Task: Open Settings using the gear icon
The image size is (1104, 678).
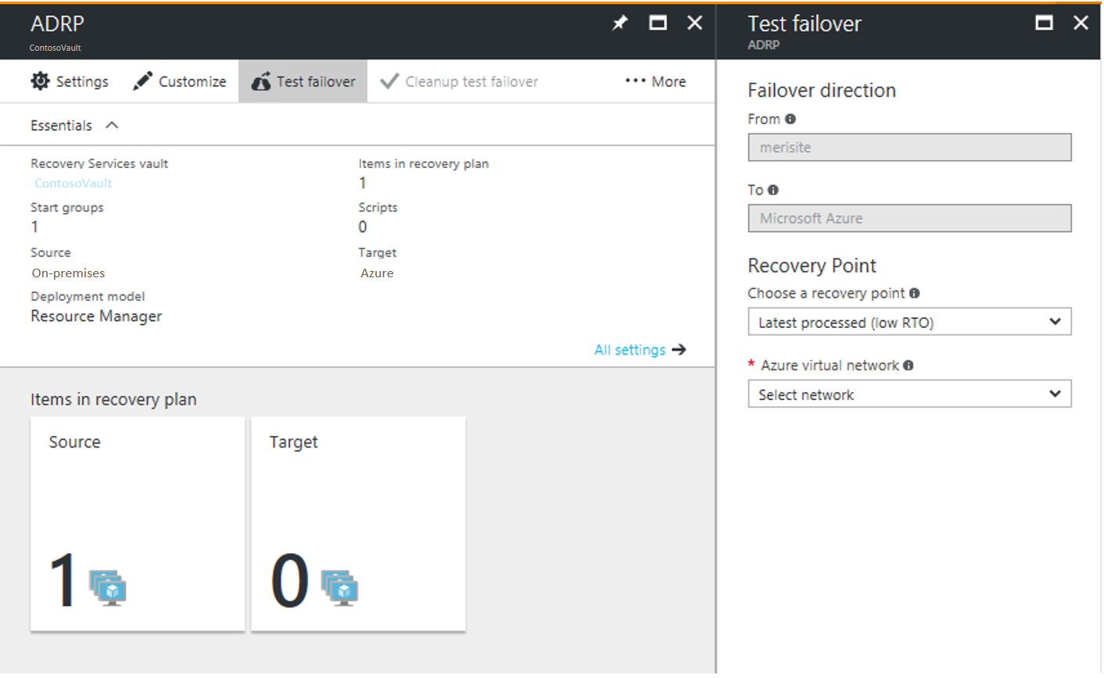Action: [41, 80]
